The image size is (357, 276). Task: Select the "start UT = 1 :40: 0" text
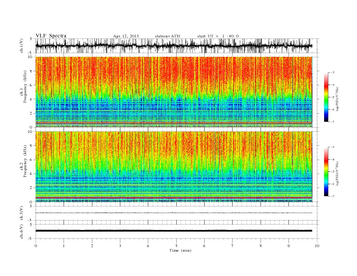[x=218, y=36]
